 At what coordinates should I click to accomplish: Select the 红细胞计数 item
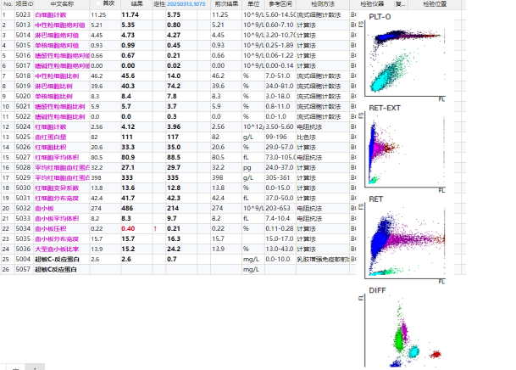[51, 126]
